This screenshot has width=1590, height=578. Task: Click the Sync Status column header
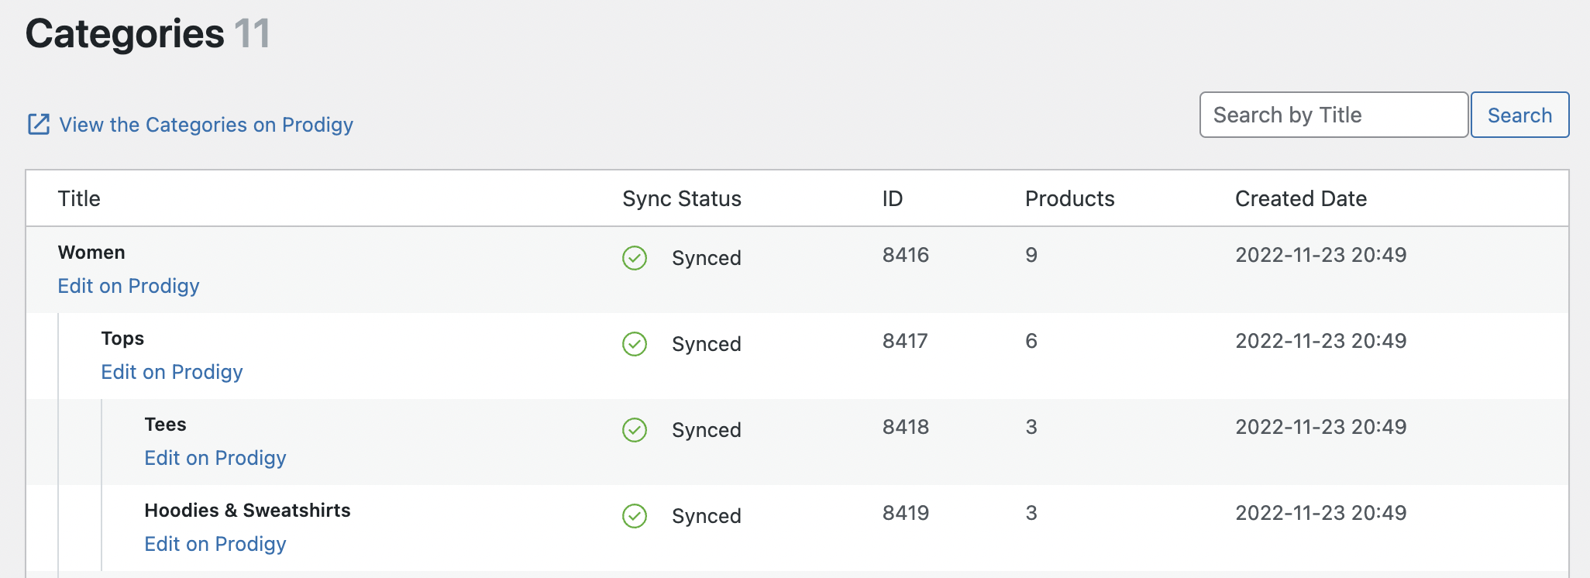pyautogui.click(x=682, y=198)
